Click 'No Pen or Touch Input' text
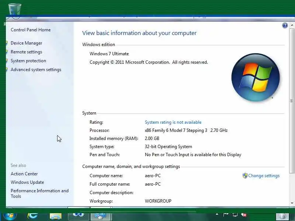Viewport: 295px width, 221px height. [x=193, y=155]
